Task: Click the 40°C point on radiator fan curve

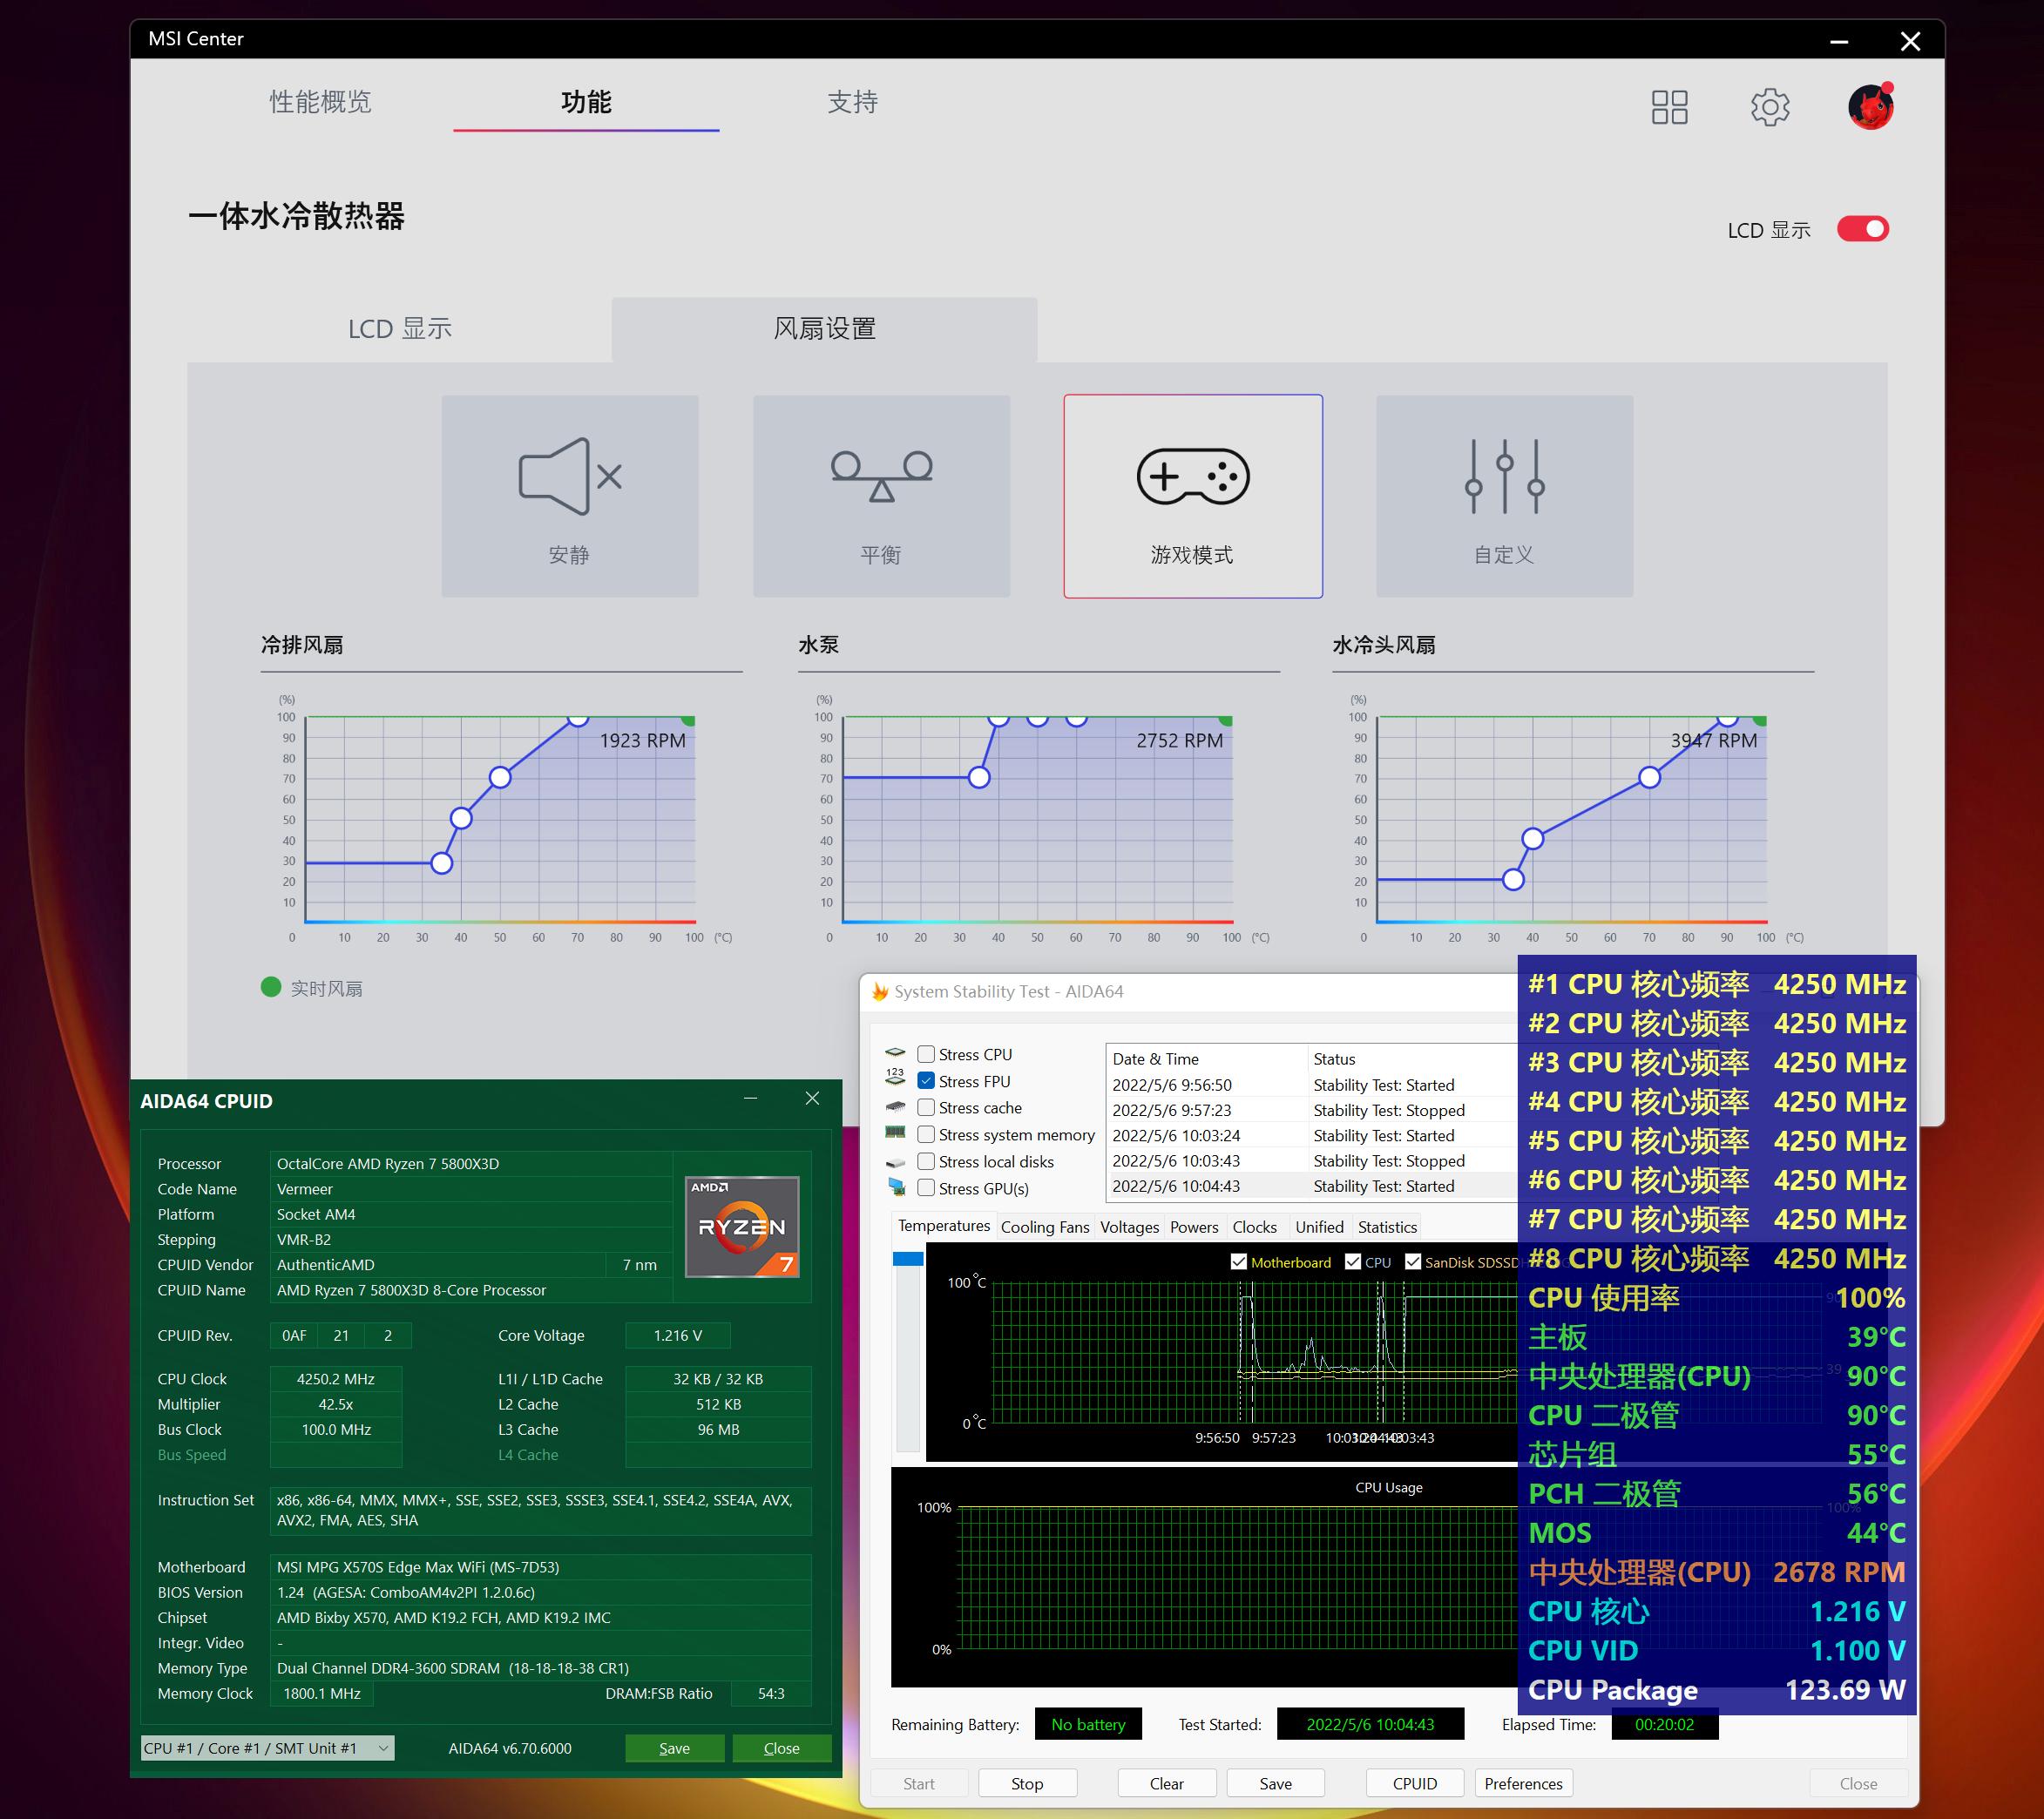Action: pyautogui.click(x=461, y=818)
